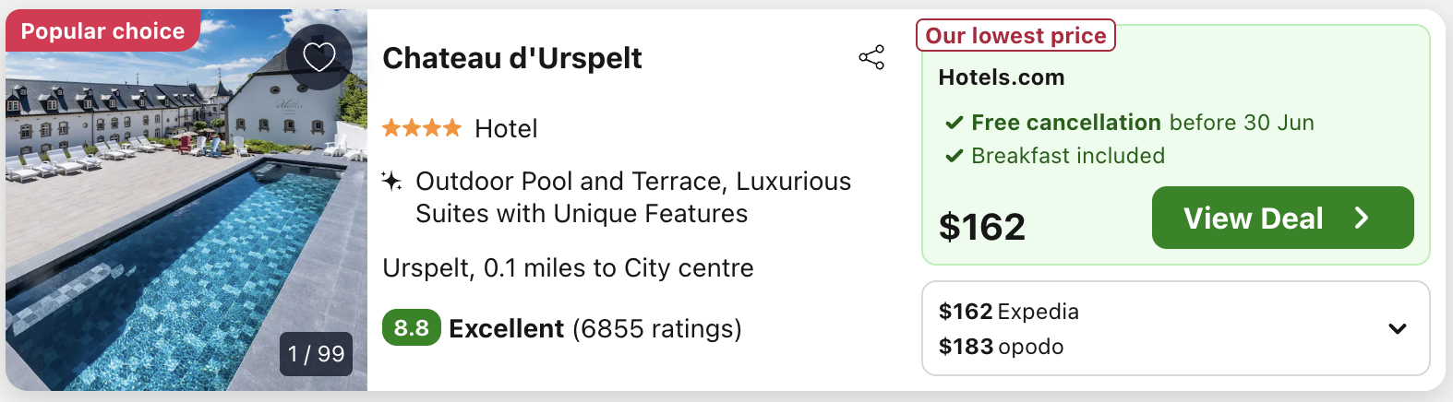
Task: Open the Chateau d'Urspelt hotel title
Action: [512, 58]
